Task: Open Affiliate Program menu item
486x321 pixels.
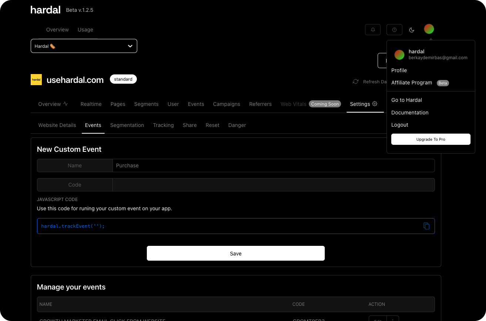Action: pyautogui.click(x=412, y=83)
